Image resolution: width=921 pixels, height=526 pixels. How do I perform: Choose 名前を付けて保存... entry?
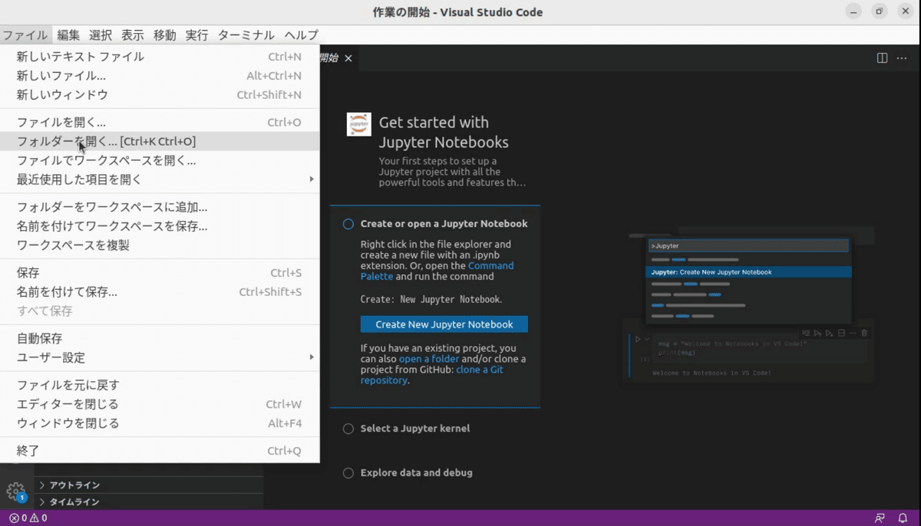(x=160, y=292)
